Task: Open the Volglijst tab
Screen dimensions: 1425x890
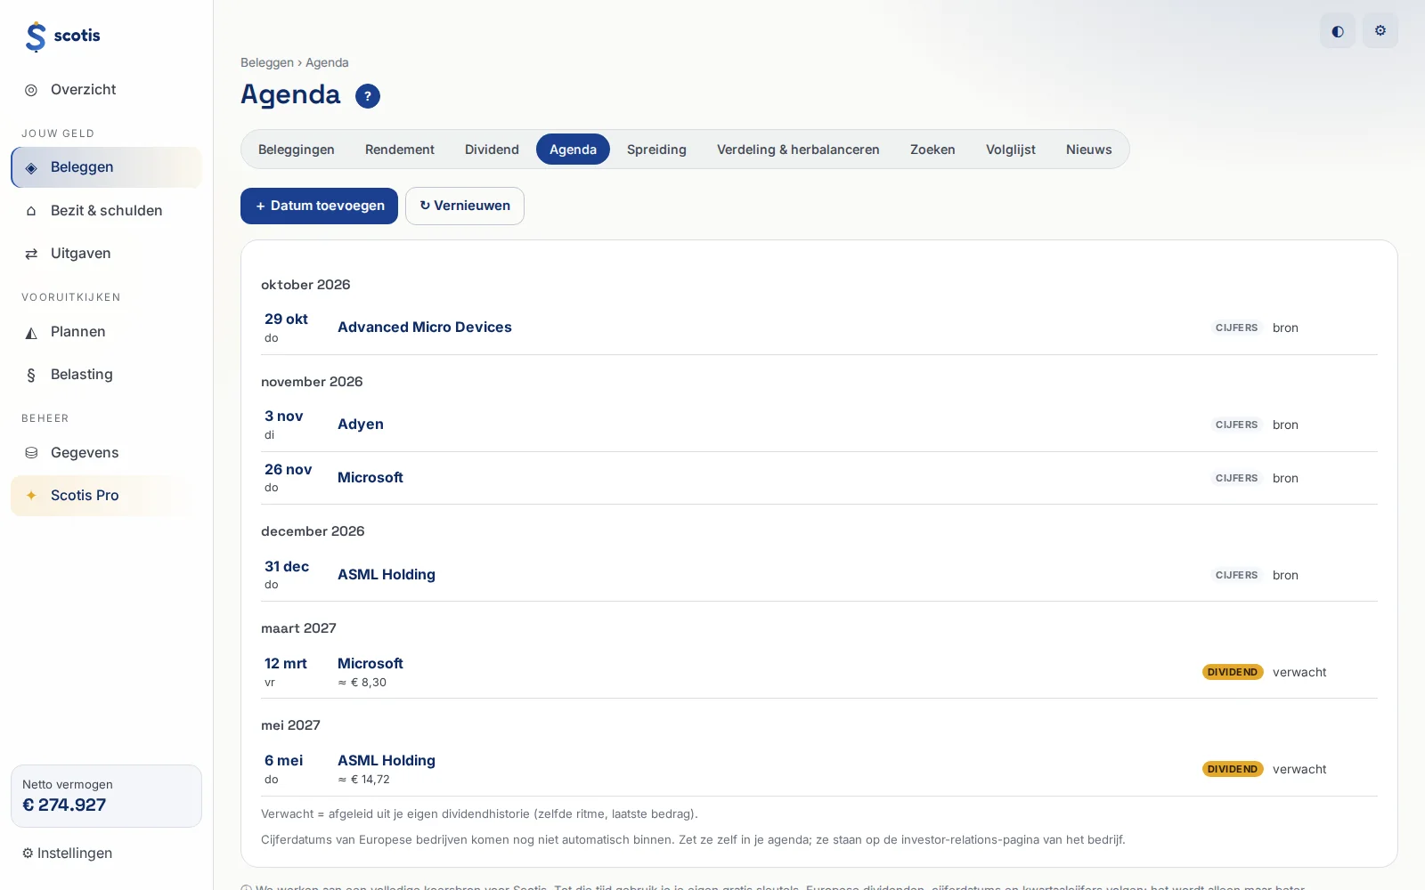Action: pos(1011,150)
